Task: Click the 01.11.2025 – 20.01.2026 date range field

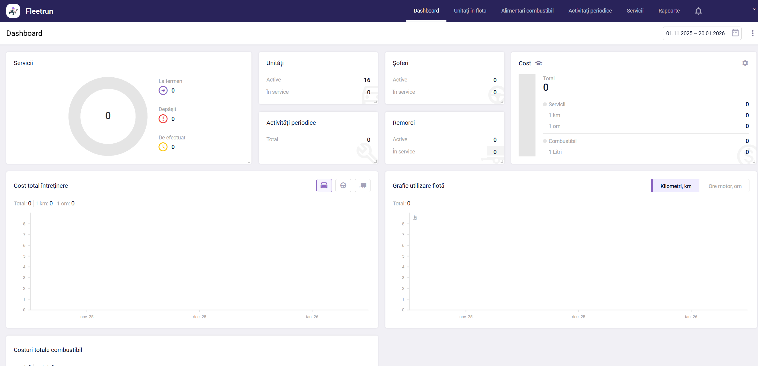Action: click(x=695, y=33)
